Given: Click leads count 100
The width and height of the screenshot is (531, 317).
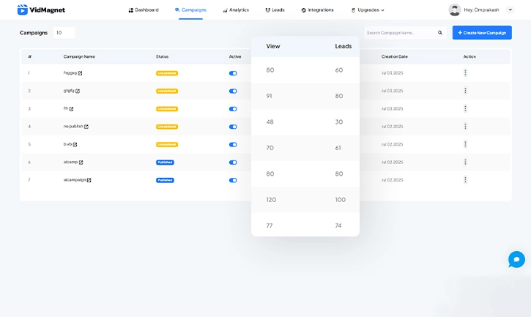Looking at the screenshot, I should [x=341, y=200].
